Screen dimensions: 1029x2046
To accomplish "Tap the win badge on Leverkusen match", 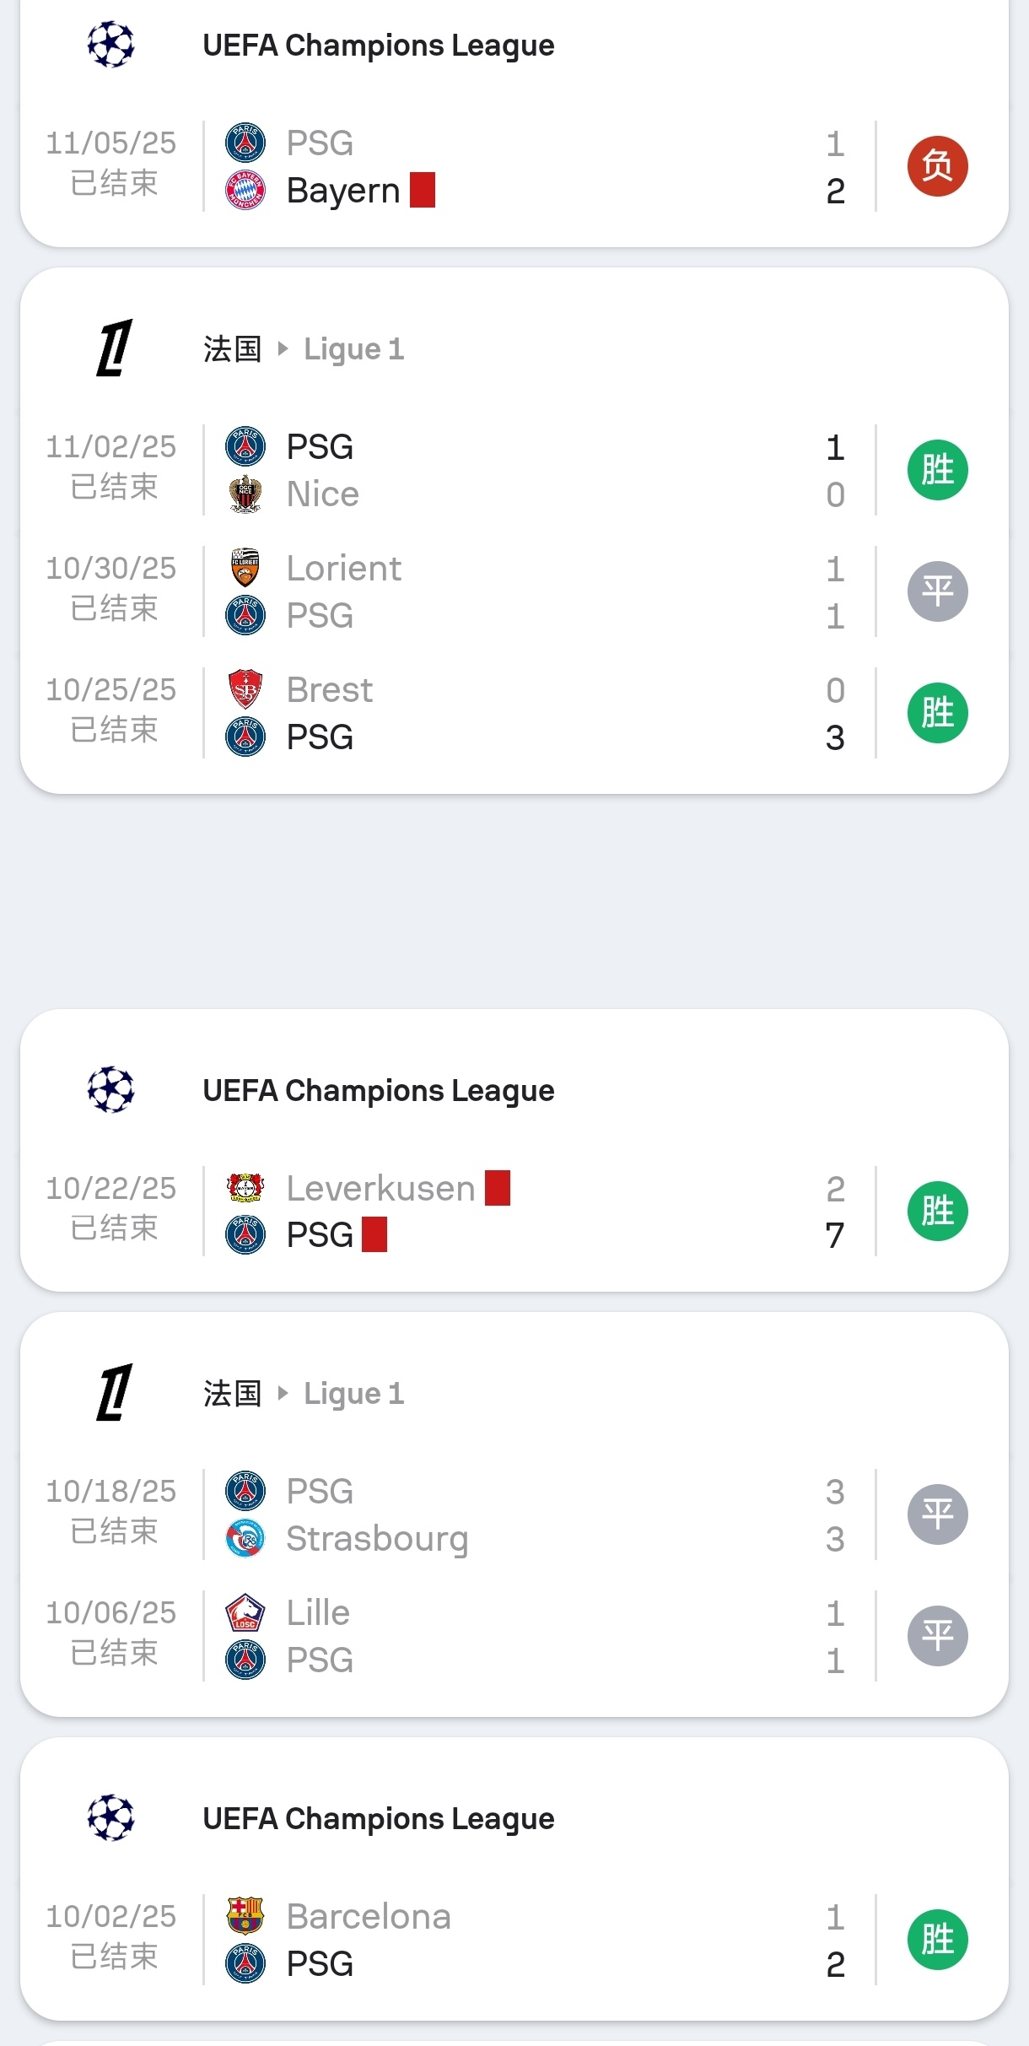I will click(x=937, y=1211).
